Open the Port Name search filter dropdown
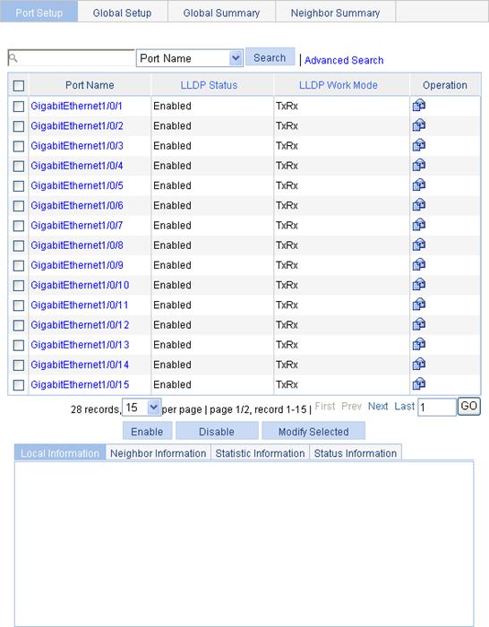 [190, 58]
